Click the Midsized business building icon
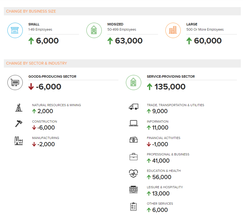The width and height of the screenshot is (243, 220). coord(94,30)
